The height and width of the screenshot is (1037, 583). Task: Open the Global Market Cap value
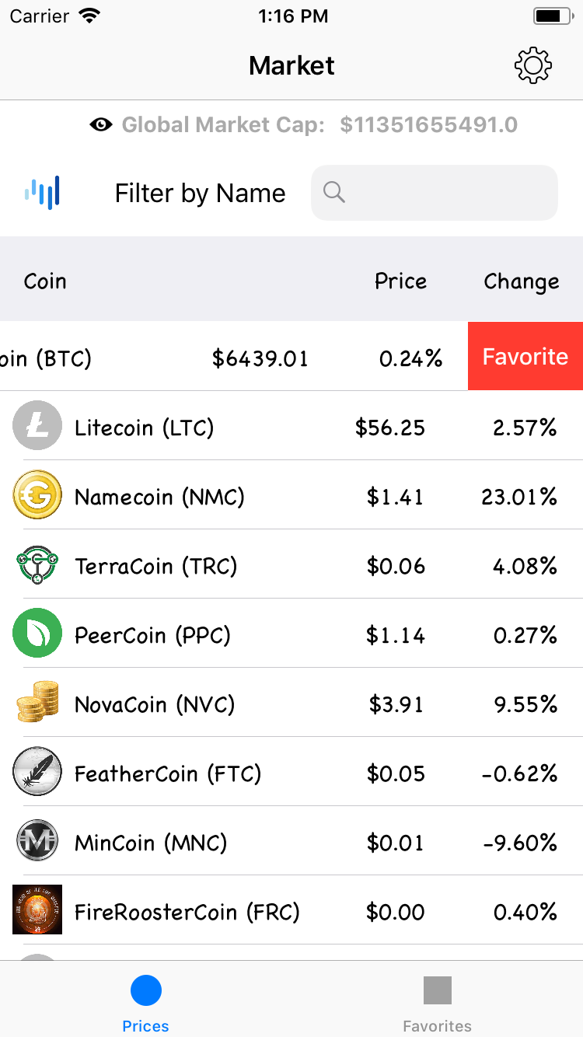point(428,124)
